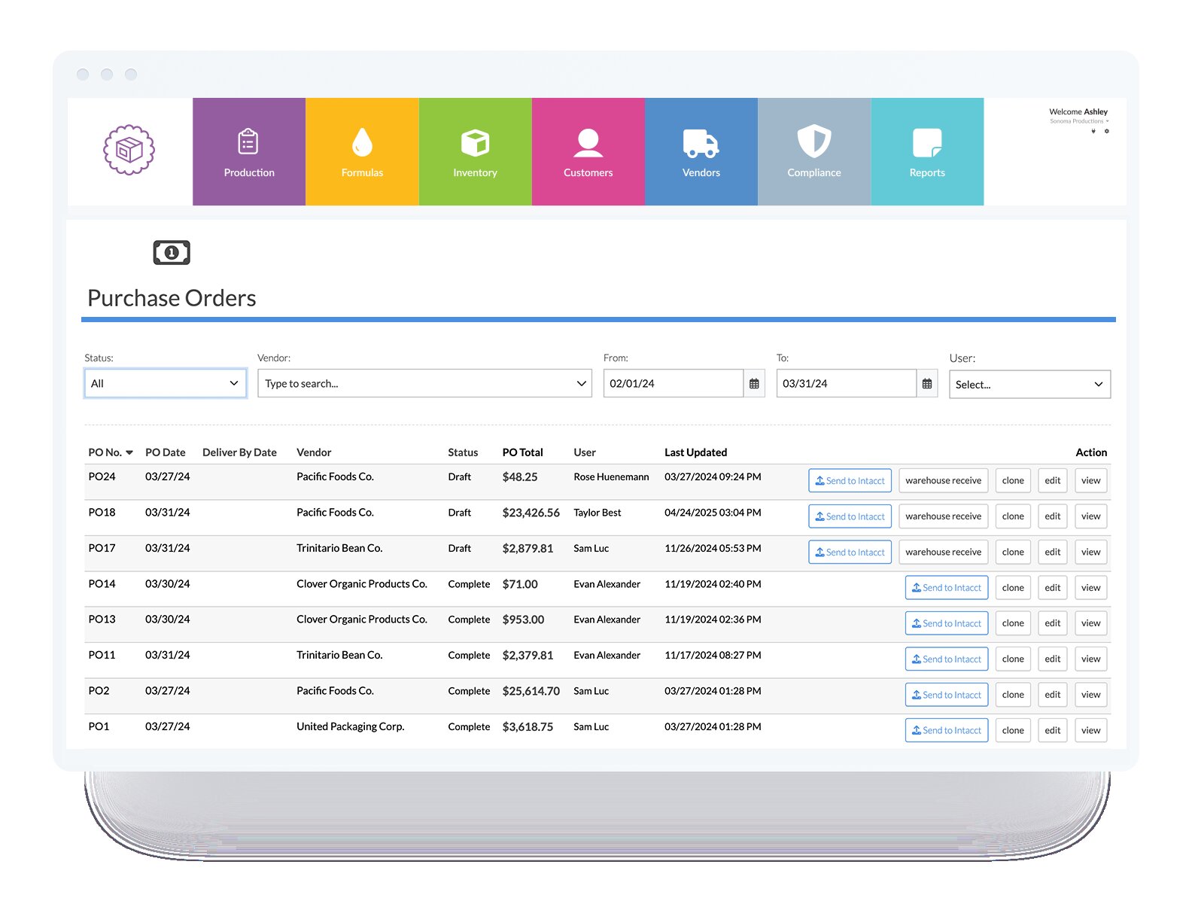Open the To date calendar picker

click(927, 384)
